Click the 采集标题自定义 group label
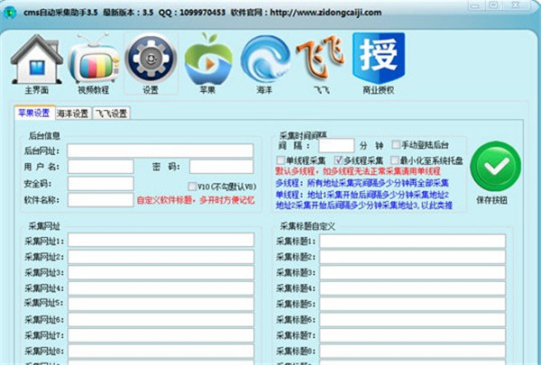The image size is (541, 365). 307,226
